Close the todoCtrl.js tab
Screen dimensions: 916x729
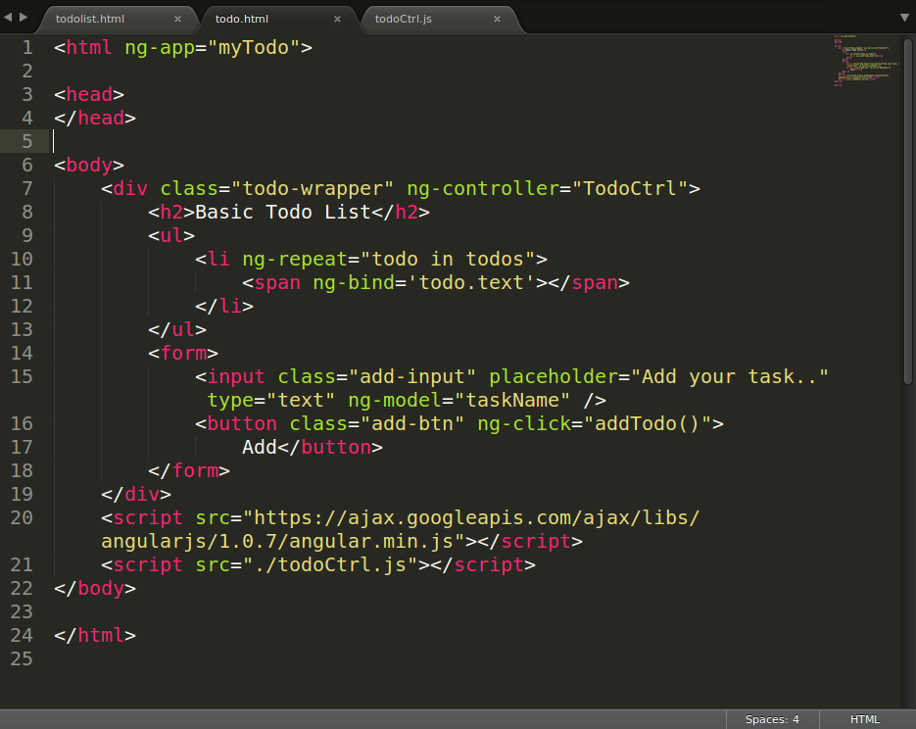point(497,20)
